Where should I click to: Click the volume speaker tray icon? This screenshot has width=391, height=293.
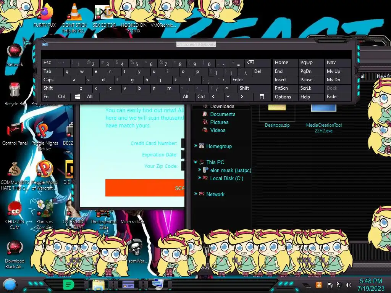(348, 285)
